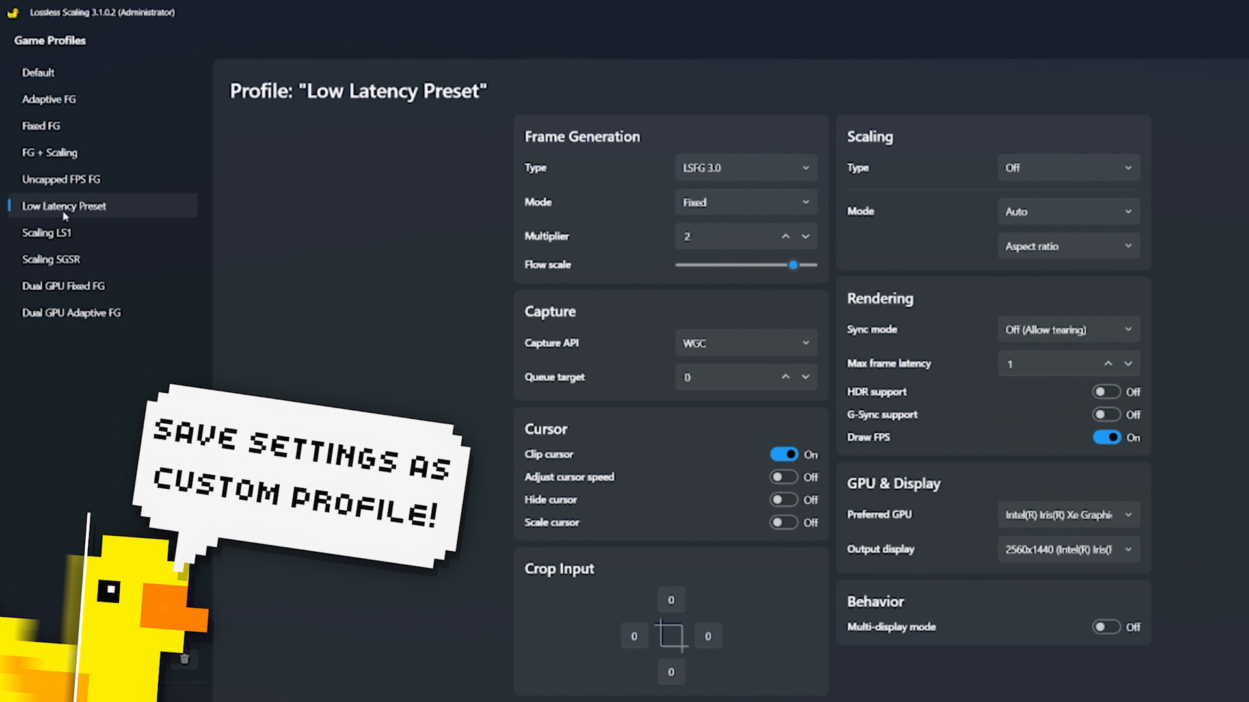
Task: Switch to the Scaling SGSR profile
Action: click(x=51, y=259)
